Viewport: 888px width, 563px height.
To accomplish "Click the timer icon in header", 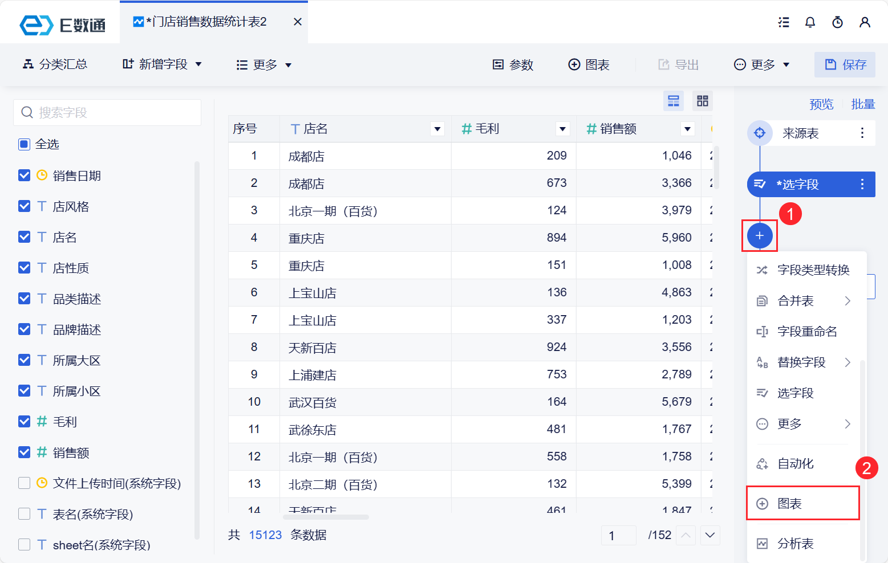I will 837,22.
